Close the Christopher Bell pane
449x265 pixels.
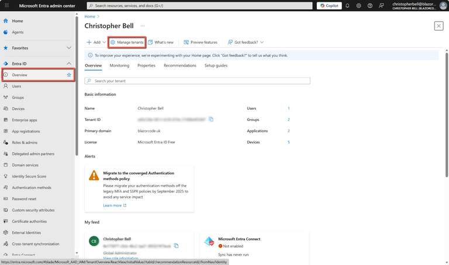tap(438, 26)
